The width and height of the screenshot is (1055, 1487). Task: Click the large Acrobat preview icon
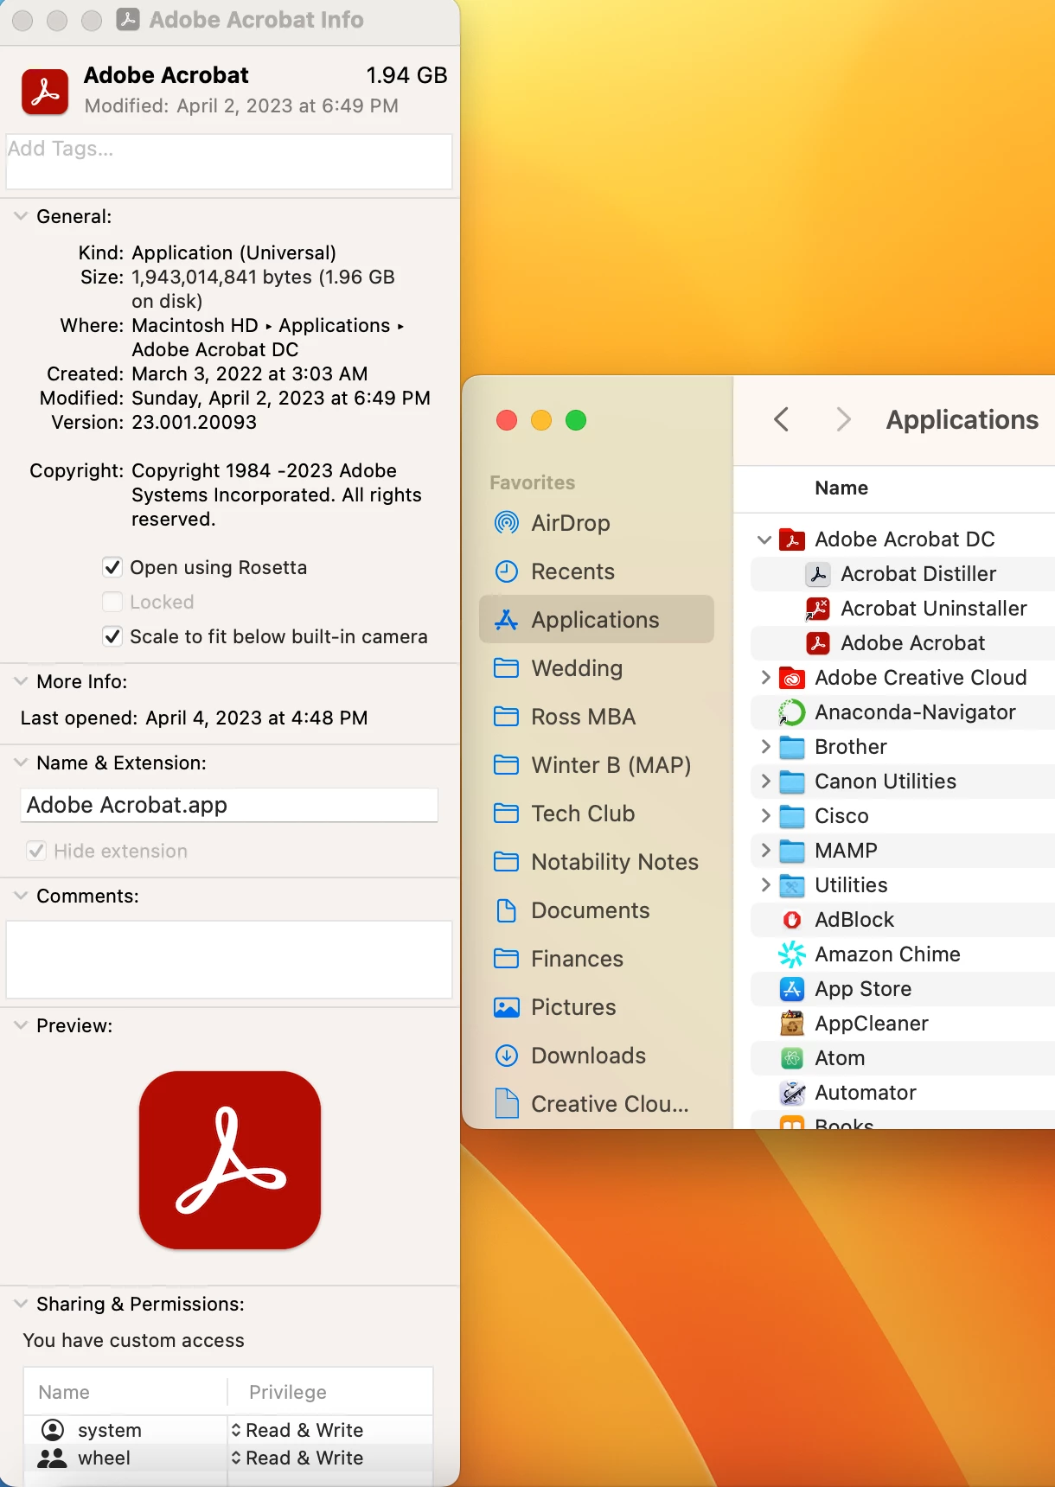click(230, 1160)
